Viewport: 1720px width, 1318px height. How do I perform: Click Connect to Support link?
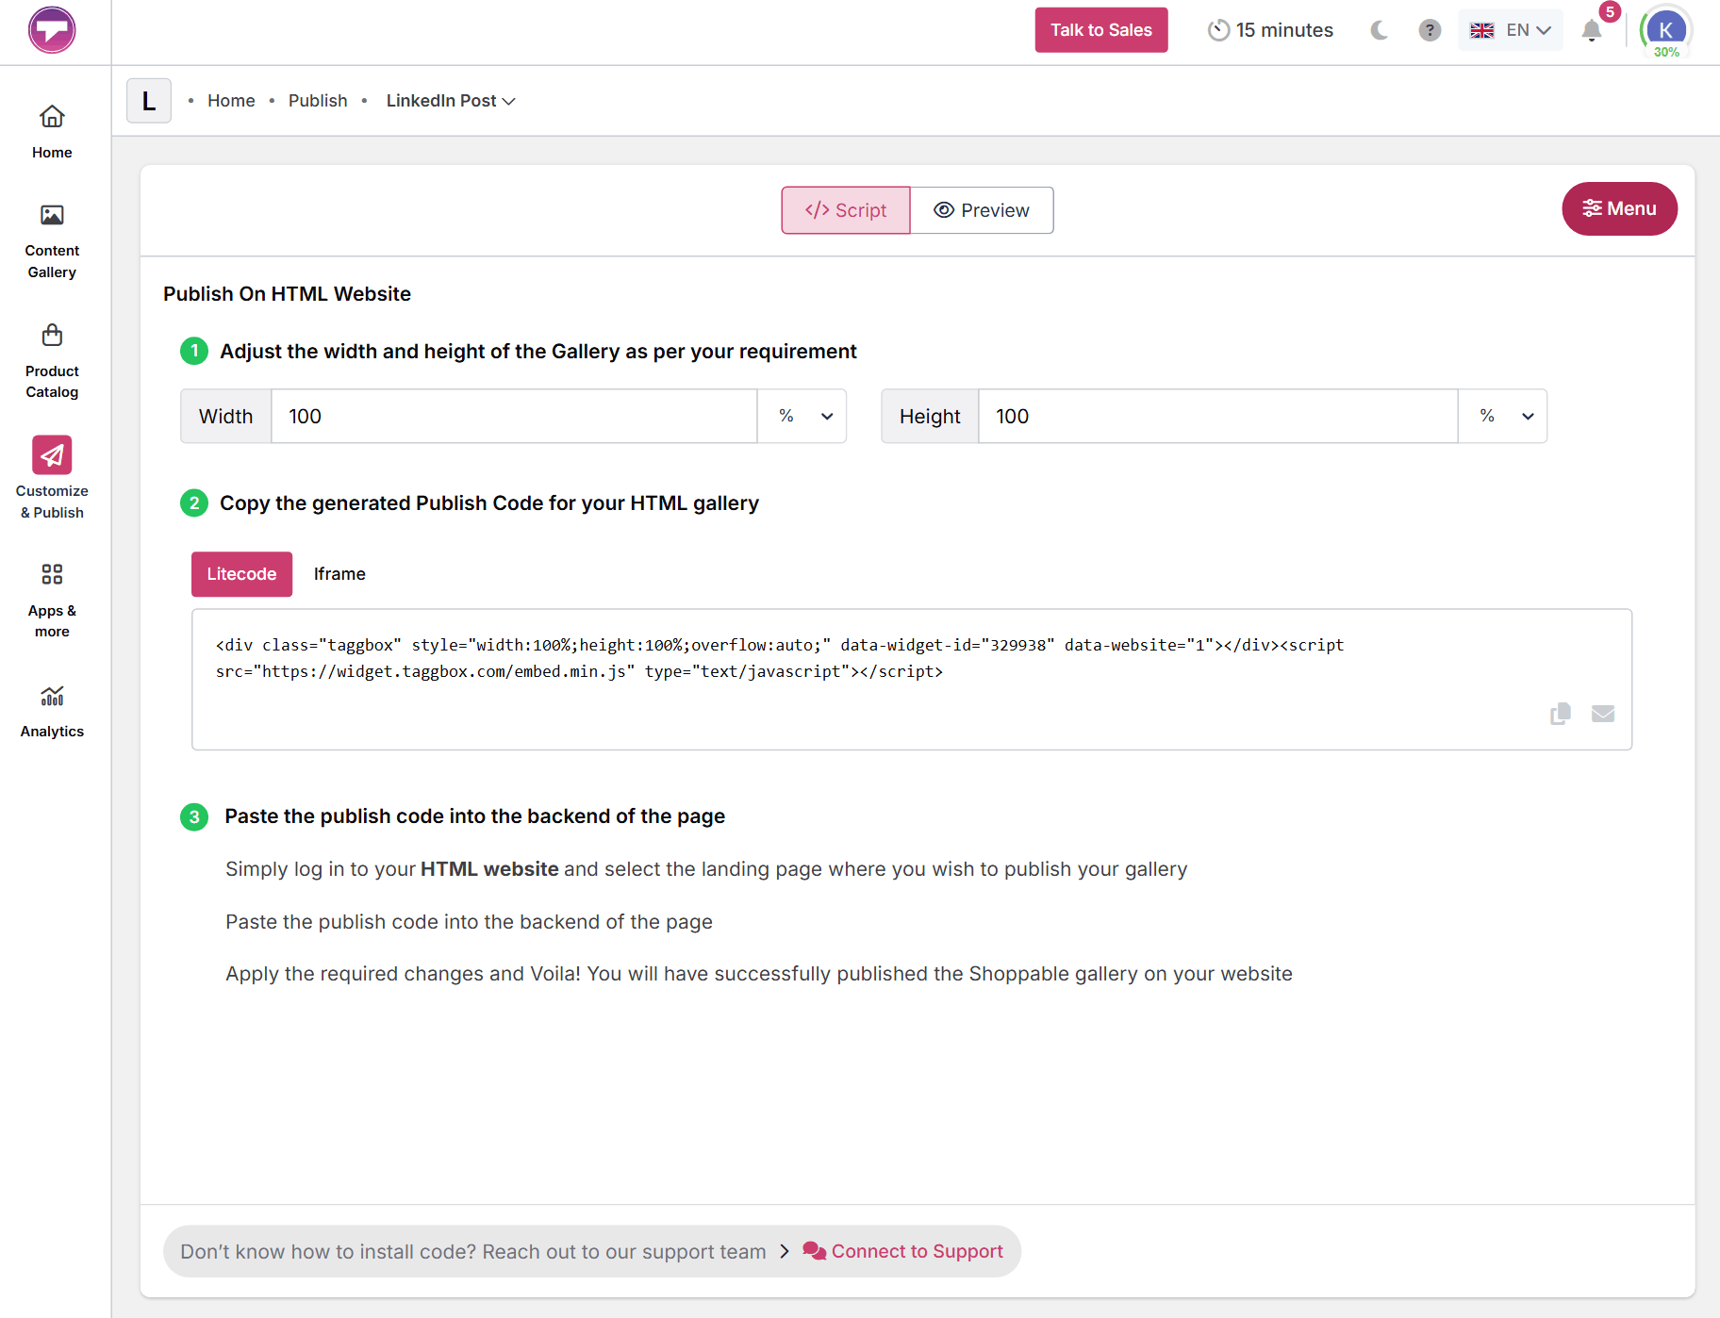(903, 1251)
